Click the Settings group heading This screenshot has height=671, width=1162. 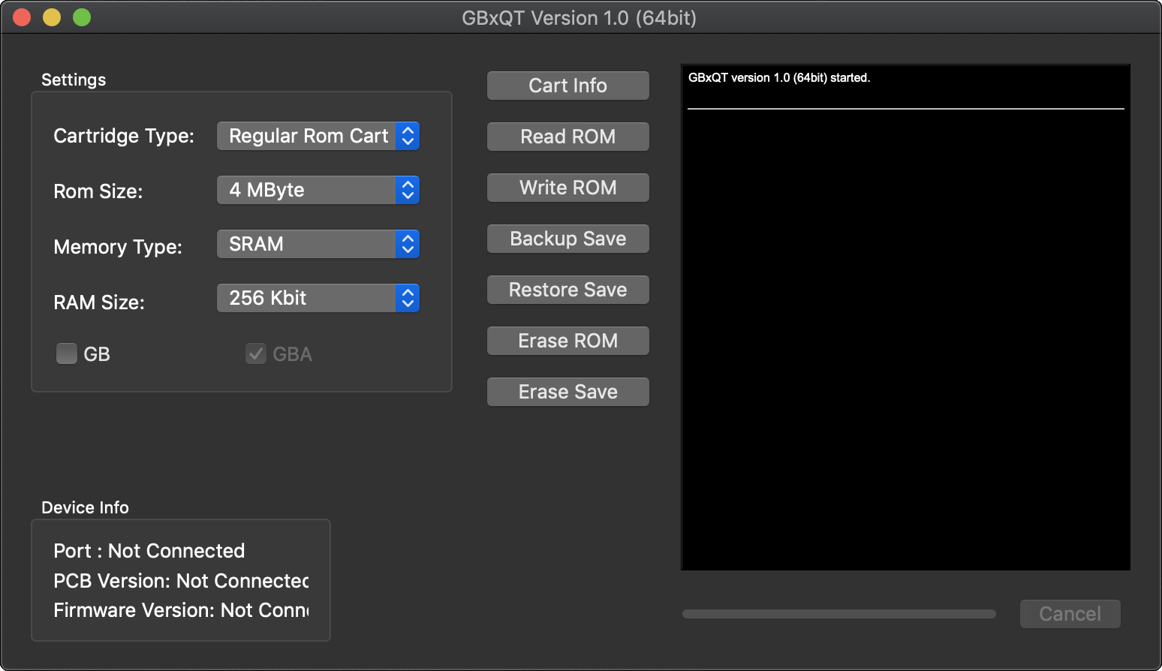[x=74, y=80]
